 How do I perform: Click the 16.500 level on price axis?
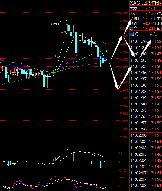tap(123, 114)
